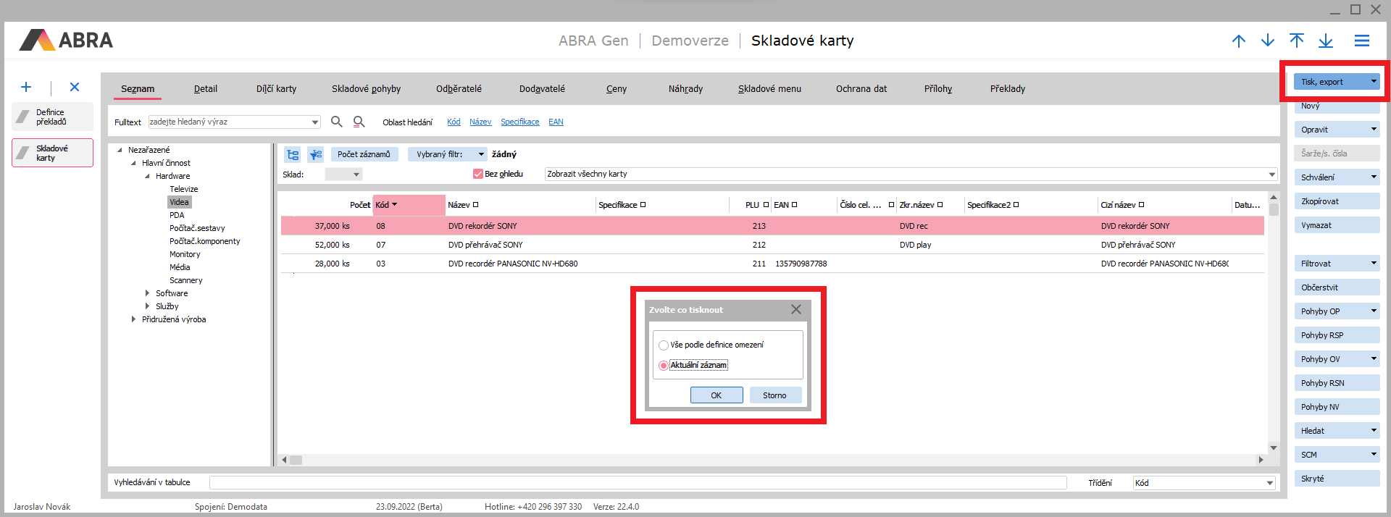This screenshot has width=1391, height=517.
Task: Click the 'Vyhledávání v tabulce' input field
Action: coord(638,482)
